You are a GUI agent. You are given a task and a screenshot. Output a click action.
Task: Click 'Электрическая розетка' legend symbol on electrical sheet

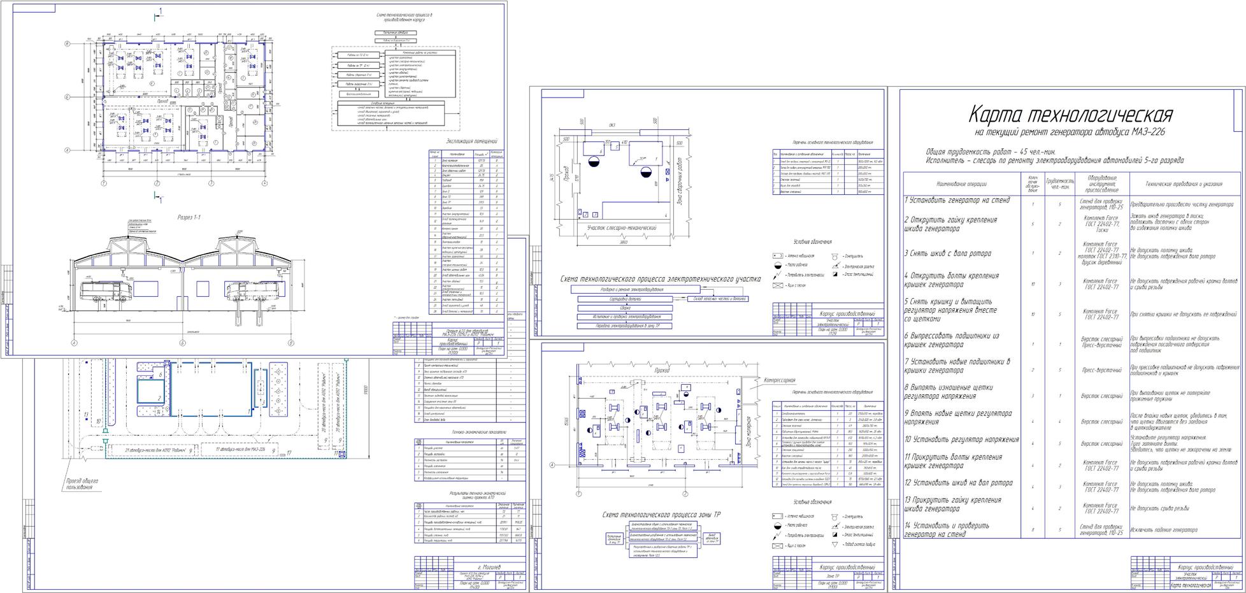[x=836, y=266]
